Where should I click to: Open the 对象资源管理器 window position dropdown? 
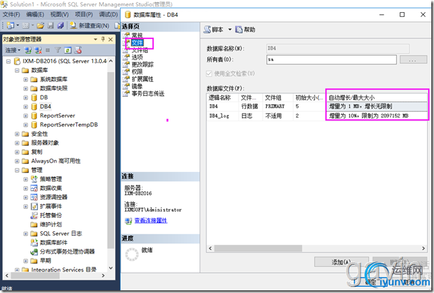[x=96, y=40]
